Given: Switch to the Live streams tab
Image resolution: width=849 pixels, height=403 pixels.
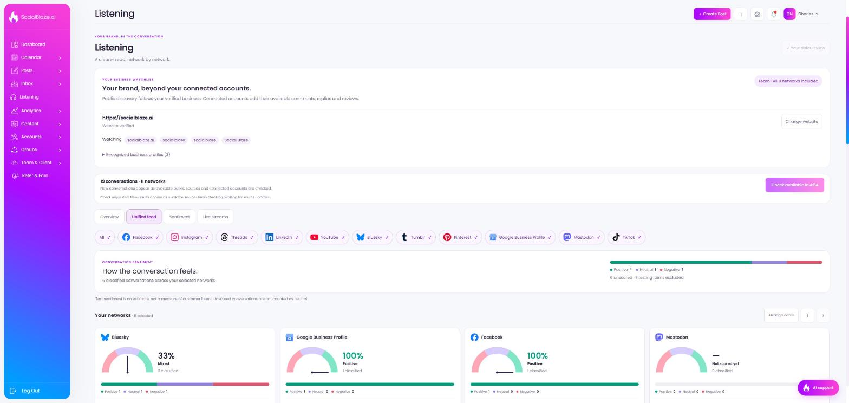Looking at the screenshot, I should (215, 217).
